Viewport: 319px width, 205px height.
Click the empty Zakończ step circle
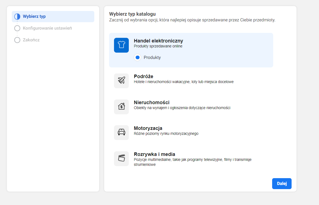coord(17,40)
